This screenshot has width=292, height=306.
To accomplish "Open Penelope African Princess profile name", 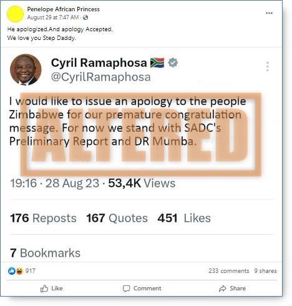I will coord(64,9).
